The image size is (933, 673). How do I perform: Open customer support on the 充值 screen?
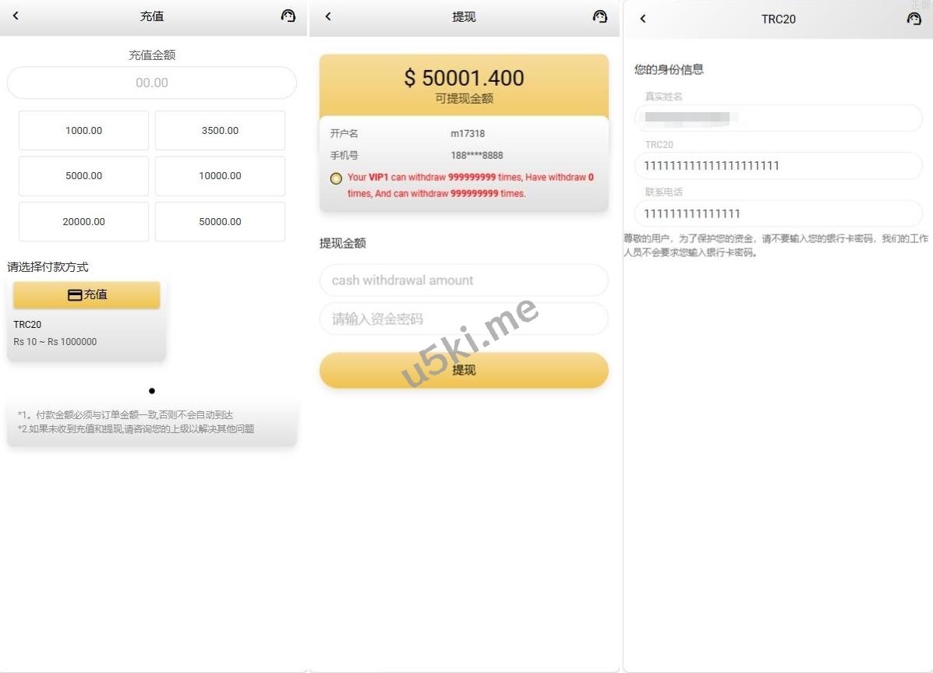pos(288,16)
